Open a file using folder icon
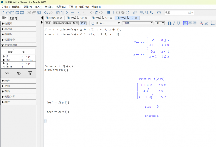This screenshot has width=216, height=147. [8, 12]
